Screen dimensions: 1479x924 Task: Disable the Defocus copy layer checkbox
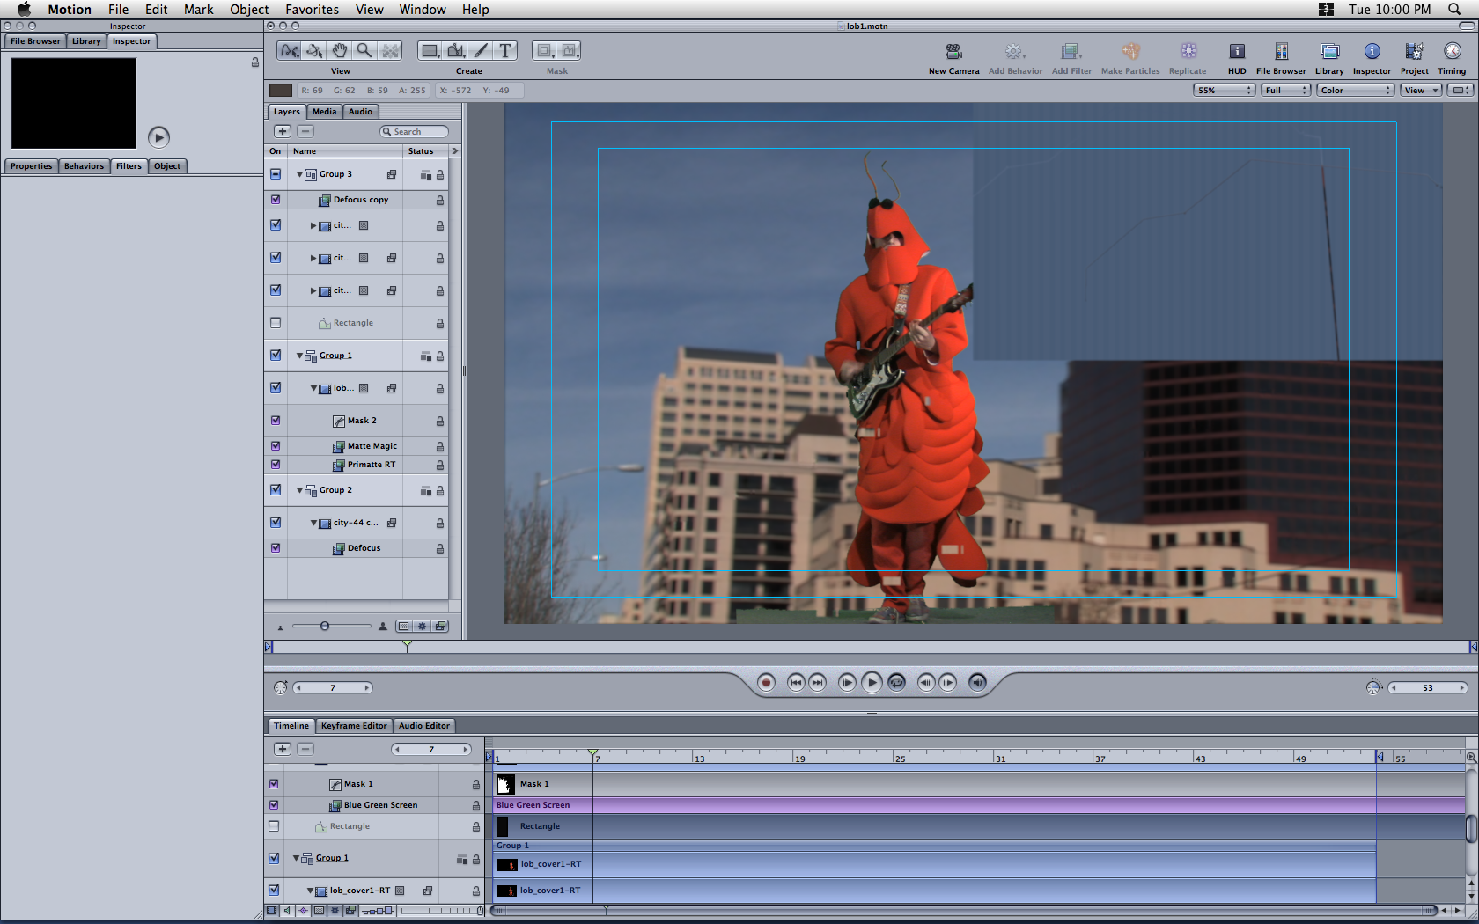click(276, 200)
